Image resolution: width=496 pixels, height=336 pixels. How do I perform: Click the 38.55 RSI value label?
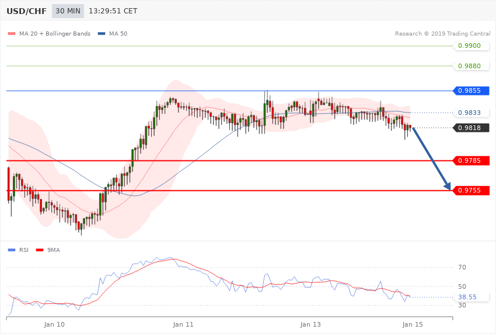click(x=471, y=297)
